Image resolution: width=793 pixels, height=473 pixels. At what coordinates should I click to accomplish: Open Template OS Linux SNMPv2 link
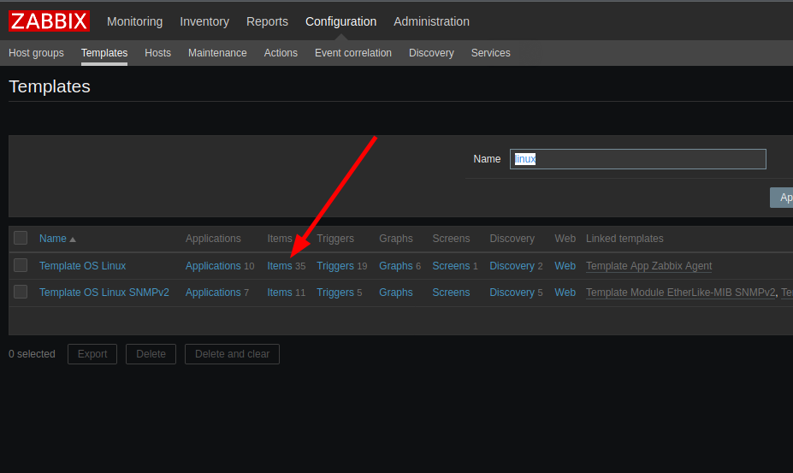[104, 293]
